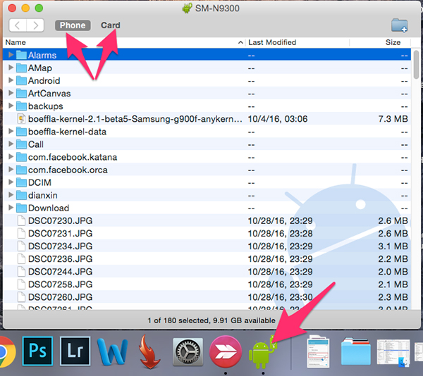Select the Alarms folder icon
This screenshot has width=423, height=376.
tap(21, 55)
